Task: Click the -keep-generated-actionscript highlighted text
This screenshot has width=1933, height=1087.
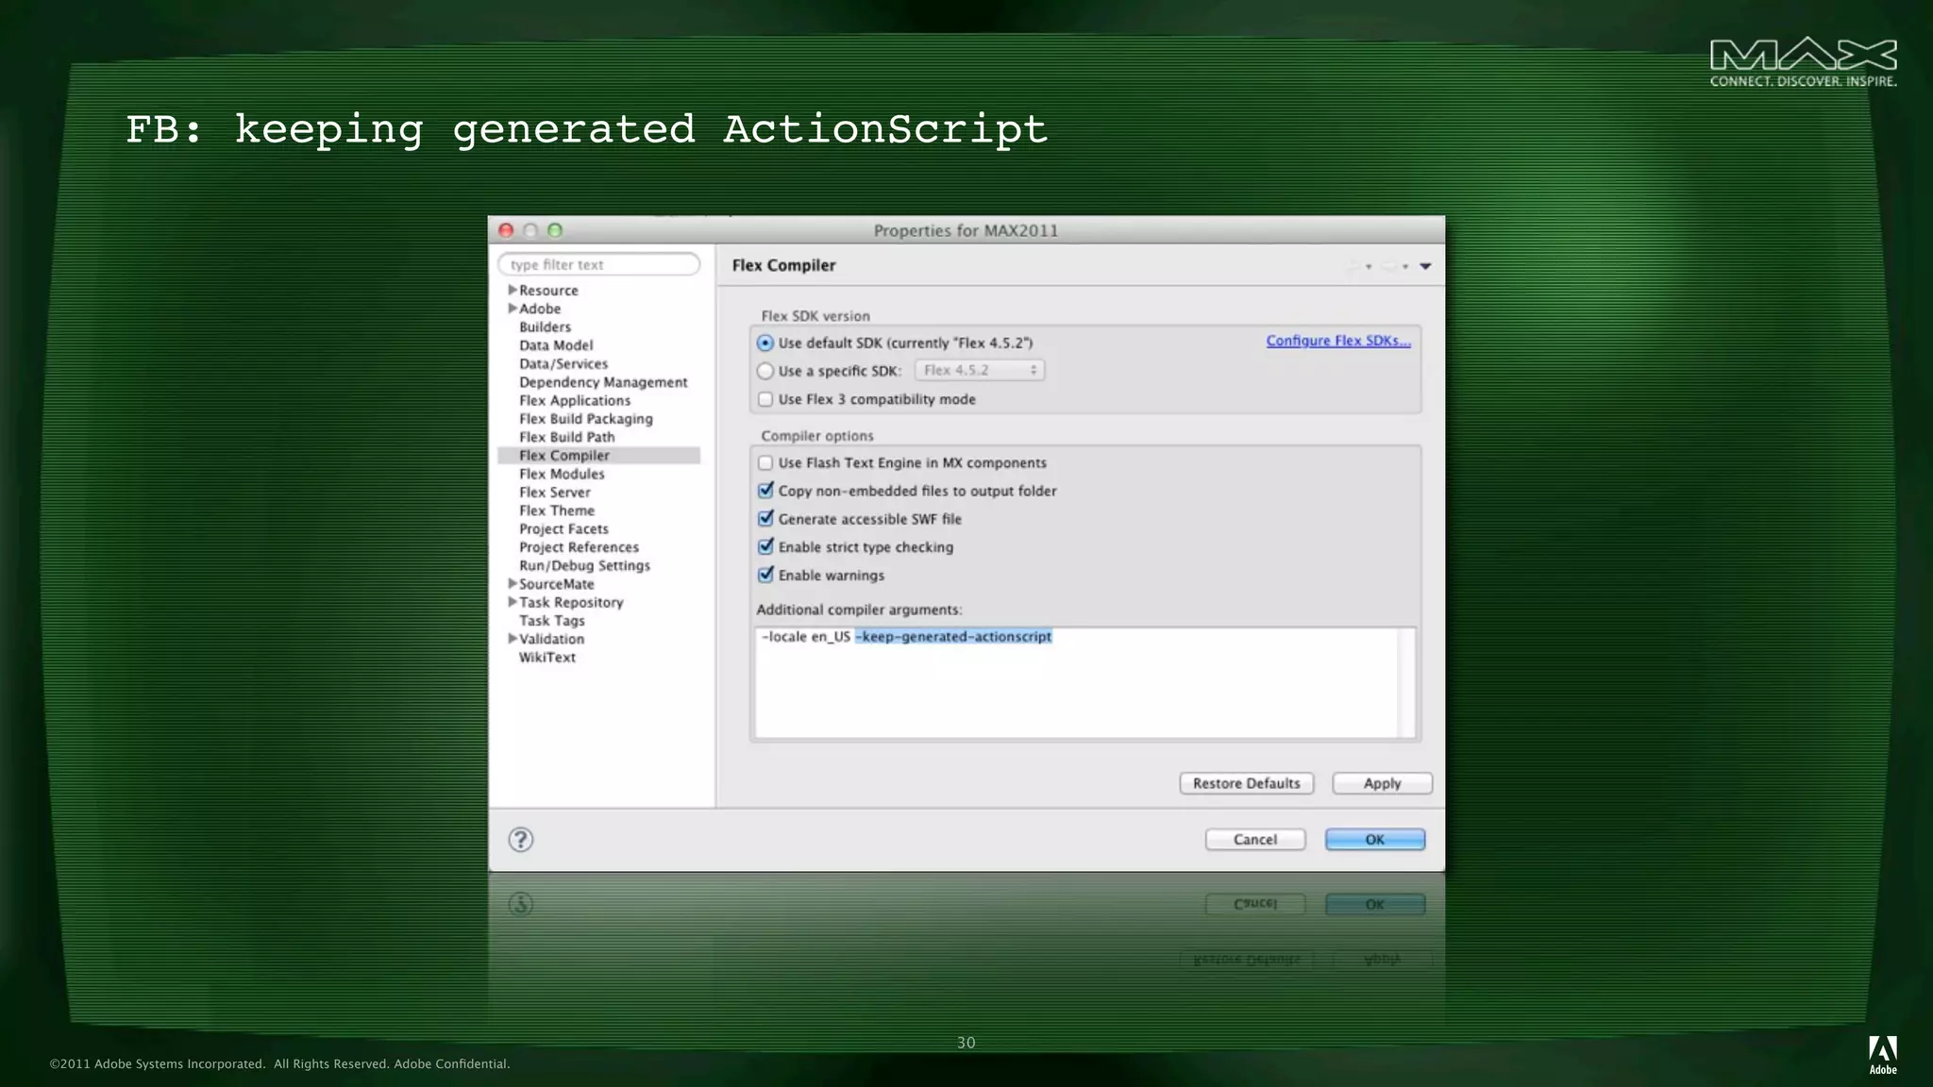Action: click(953, 637)
